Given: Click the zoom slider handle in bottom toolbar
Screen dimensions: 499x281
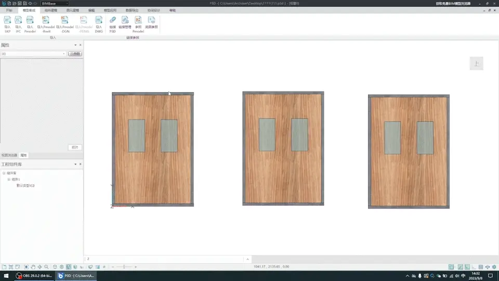Looking at the screenshot, I should click(x=124, y=267).
